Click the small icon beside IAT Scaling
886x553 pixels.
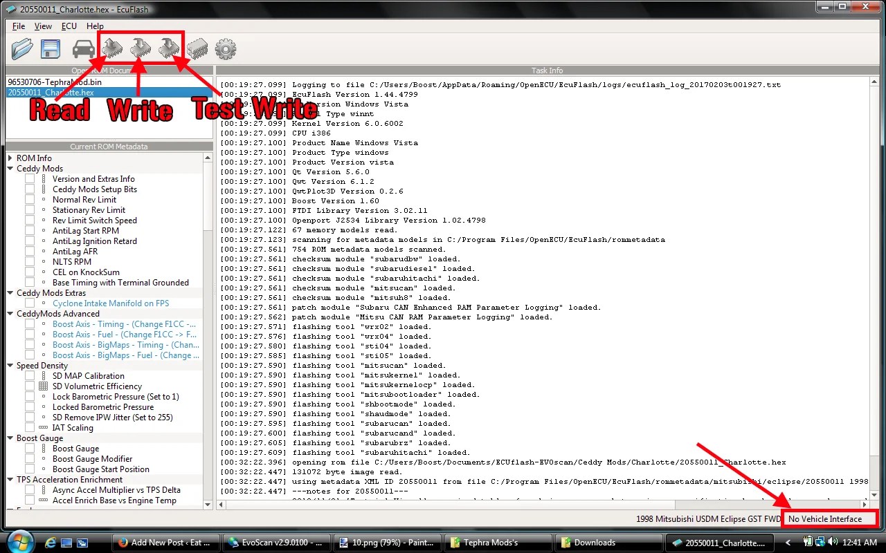44,427
